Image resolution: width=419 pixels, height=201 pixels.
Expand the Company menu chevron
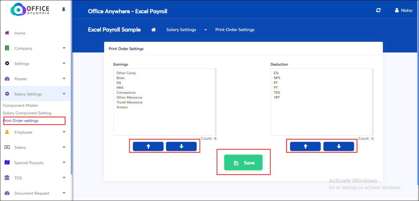click(64, 48)
